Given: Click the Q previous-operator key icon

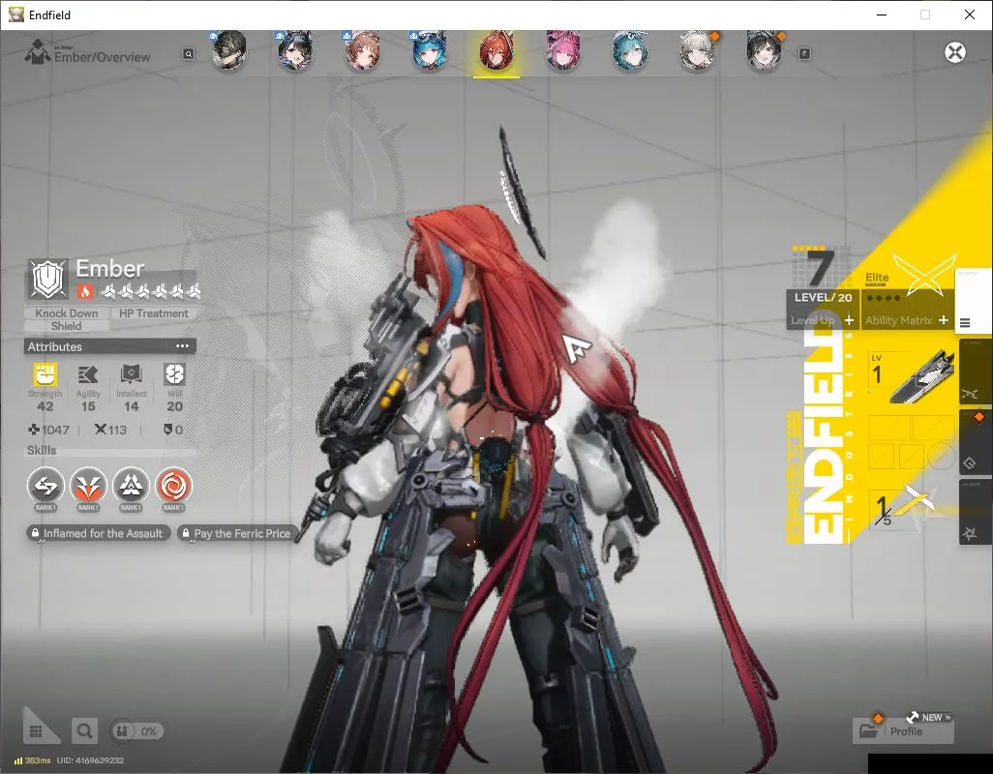Looking at the screenshot, I should pyautogui.click(x=188, y=54).
